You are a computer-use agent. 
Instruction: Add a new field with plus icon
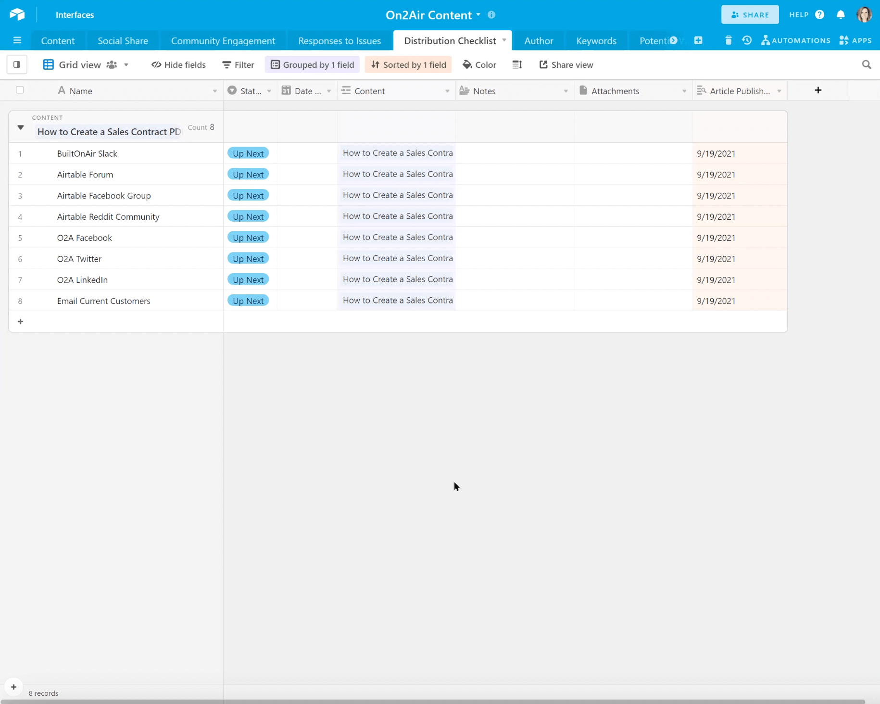tap(818, 90)
